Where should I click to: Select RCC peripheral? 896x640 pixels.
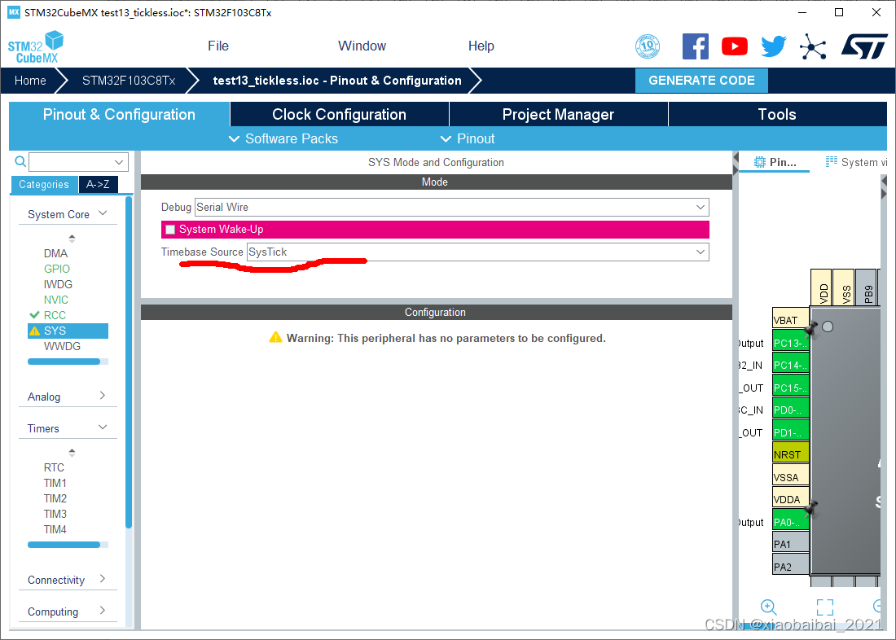coord(55,315)
